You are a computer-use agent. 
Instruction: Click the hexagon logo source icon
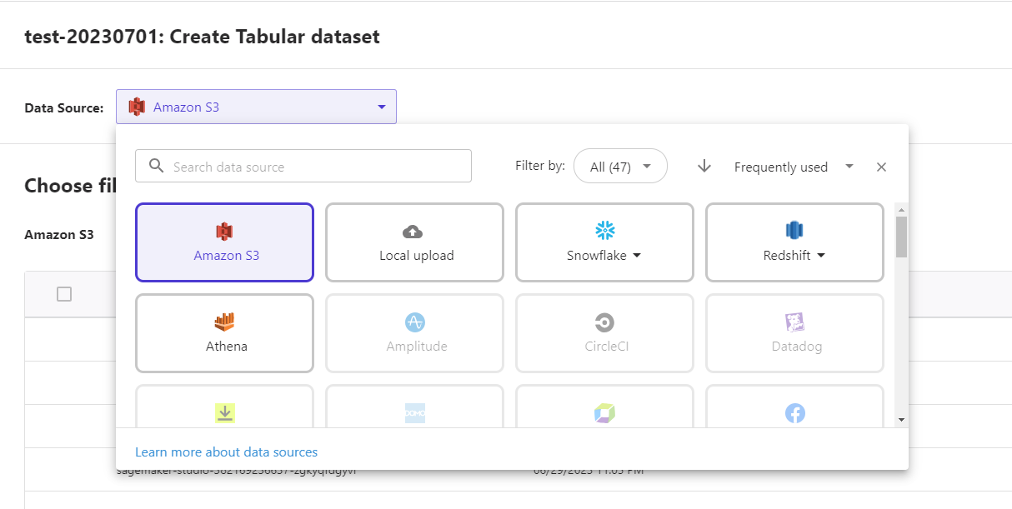click(x=604, y=413)
